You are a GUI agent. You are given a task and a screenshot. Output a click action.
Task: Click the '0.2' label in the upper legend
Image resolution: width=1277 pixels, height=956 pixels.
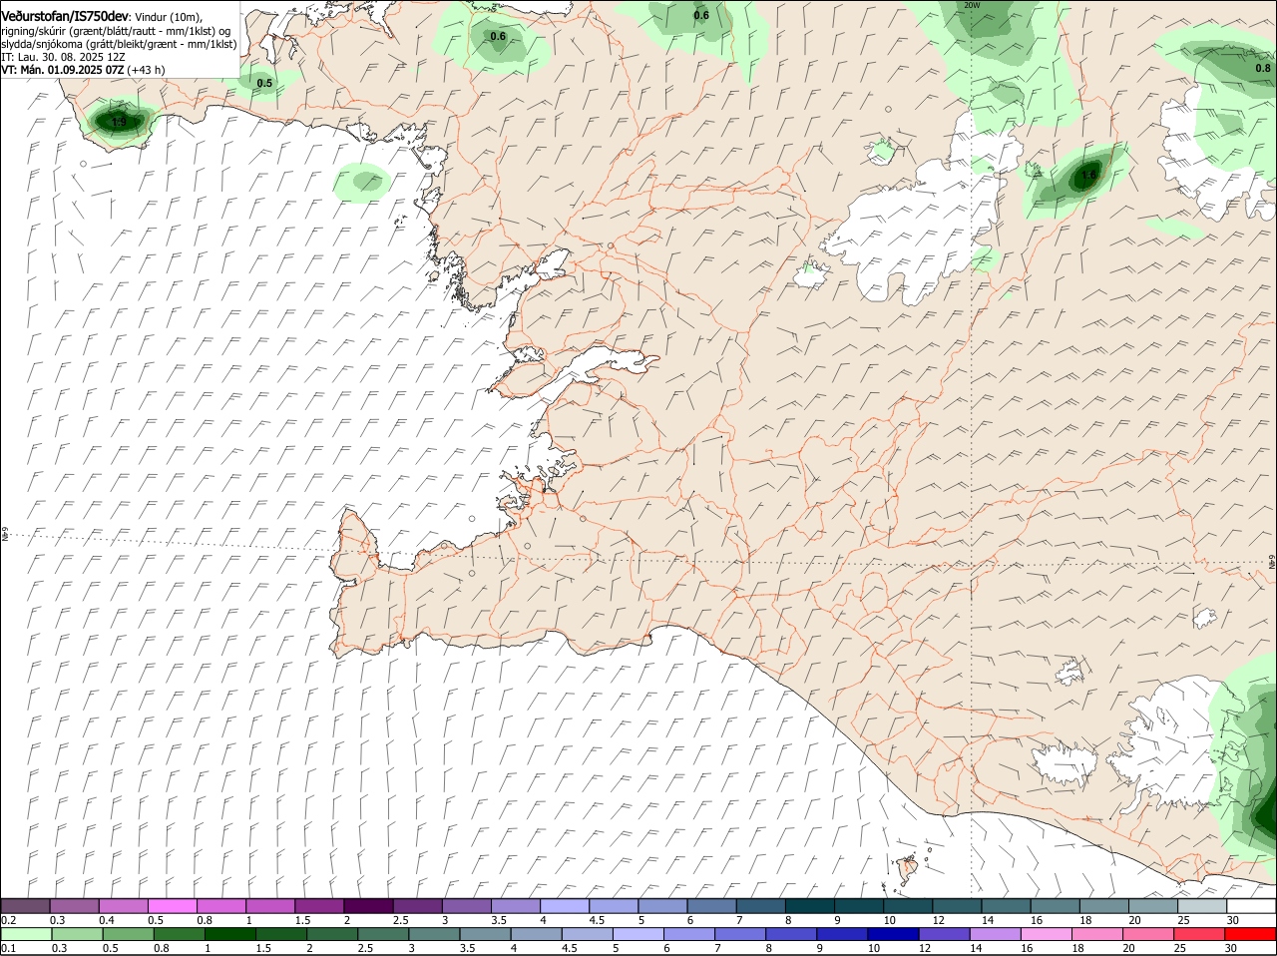(x=8, y=919)
